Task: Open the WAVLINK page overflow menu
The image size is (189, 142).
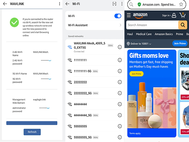Action: pyautogui.click(x=60, y=4)
